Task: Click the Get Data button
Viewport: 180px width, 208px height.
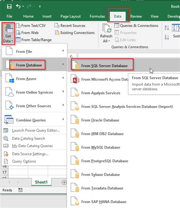Action: pos(8,33)
